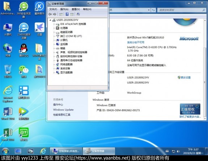208x161 pixels.
Task: Open Action Center (操作中心) link
Action: (58, 104)
